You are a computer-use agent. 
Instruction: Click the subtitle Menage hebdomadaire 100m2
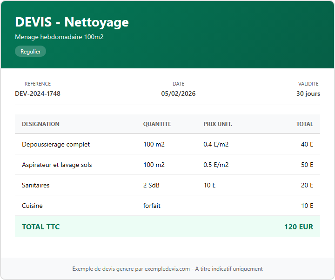pyautogui.click(x=59, y=37)
